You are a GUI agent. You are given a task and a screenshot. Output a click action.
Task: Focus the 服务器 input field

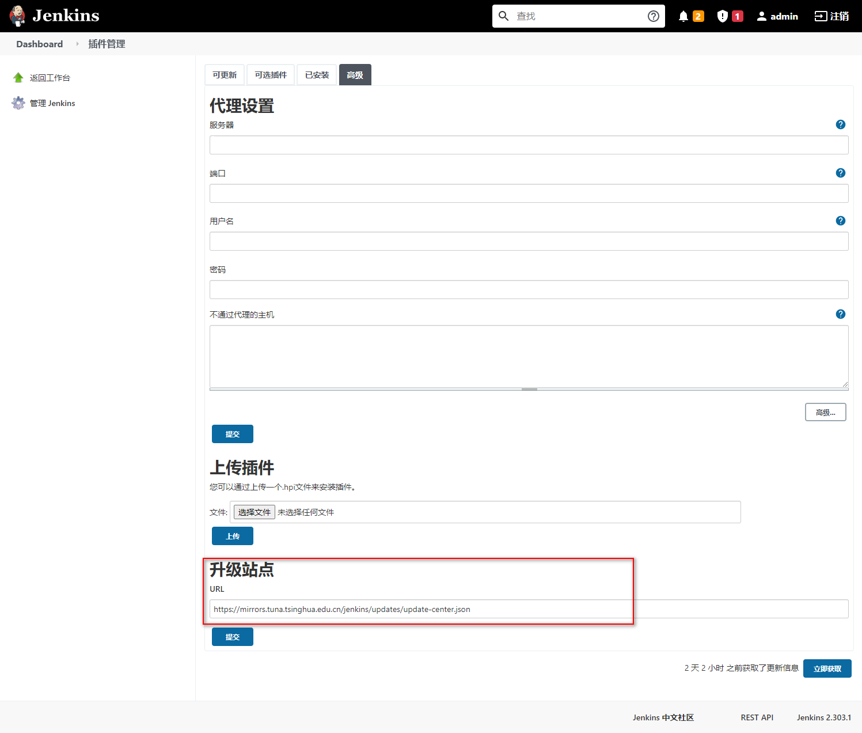pos(529,145)
